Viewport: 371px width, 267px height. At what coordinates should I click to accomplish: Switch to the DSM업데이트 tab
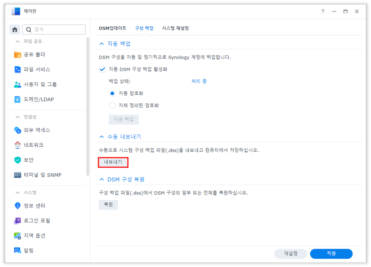coord(113,28)
